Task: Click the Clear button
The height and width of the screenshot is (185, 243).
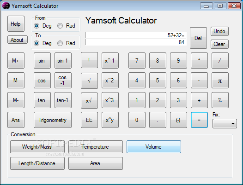Action: click(x=219, y=44)
